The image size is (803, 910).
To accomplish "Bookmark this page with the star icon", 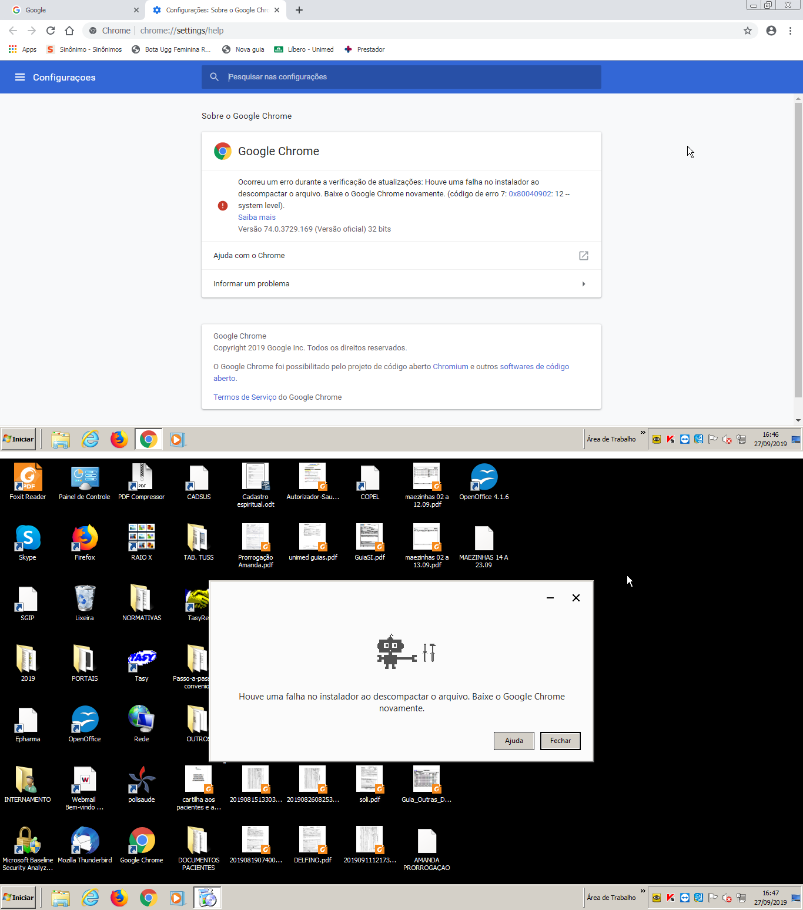I will point(748,31).
